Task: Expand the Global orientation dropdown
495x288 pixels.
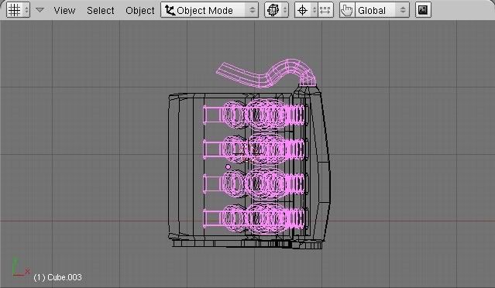Action: [x=382, y=10]
